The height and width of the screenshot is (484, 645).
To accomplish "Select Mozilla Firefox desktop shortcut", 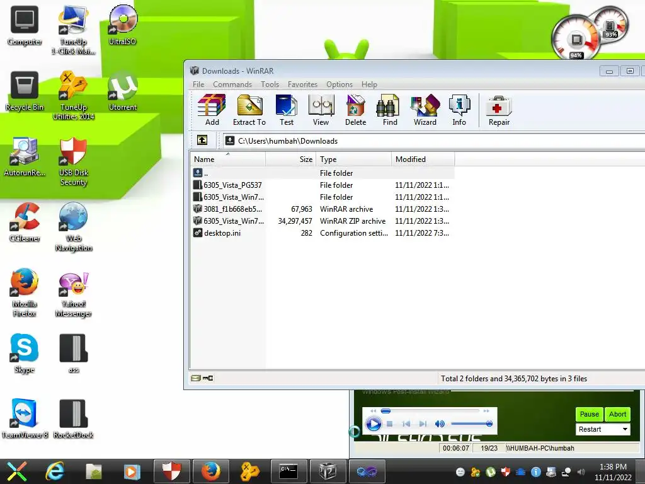I will pyautogui.click(x=25, y=292).
